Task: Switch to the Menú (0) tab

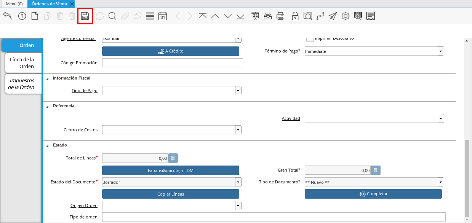Action: coord(14,4)
